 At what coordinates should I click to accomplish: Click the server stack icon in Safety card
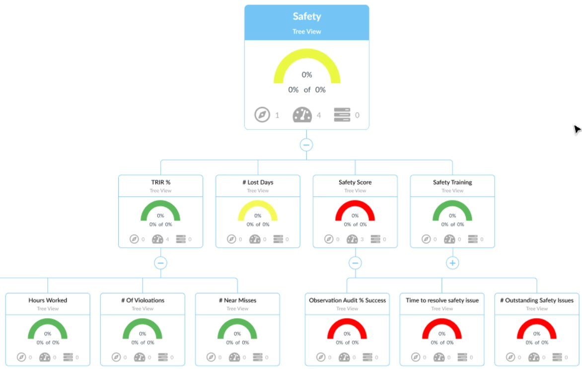tap(342, 115)
